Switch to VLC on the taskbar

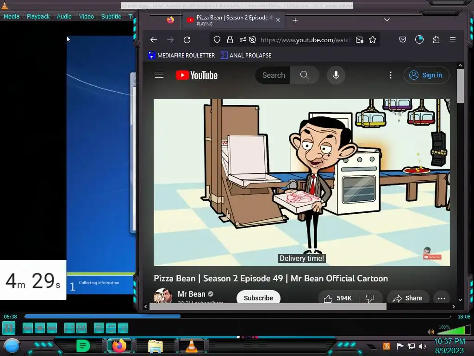(x=192, y=346)
